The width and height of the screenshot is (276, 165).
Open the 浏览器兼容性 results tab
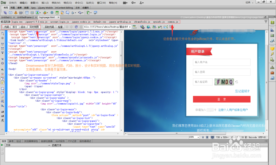pyautogui.click(x=31, y=141)
